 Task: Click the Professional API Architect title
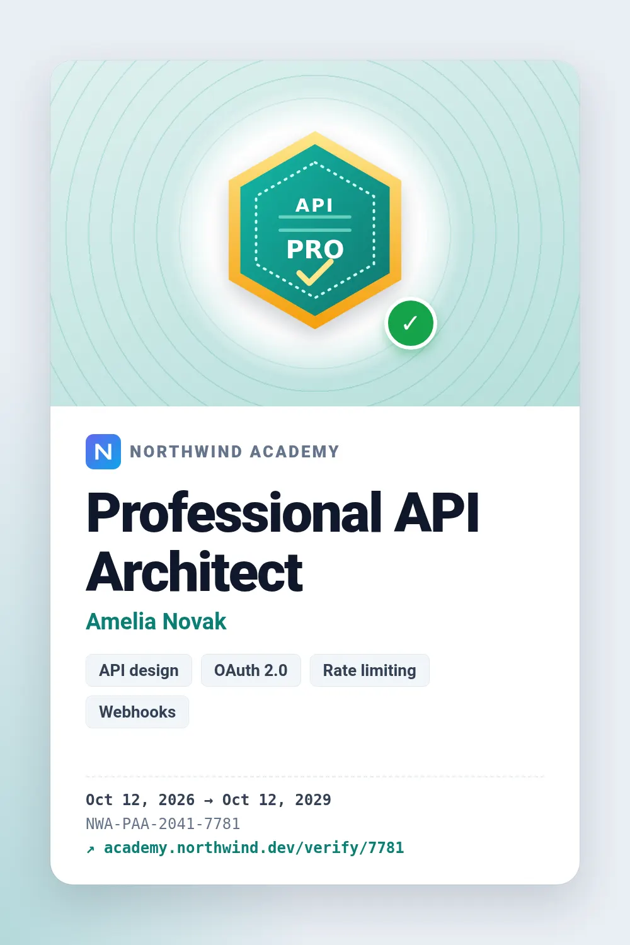coord(283,542)
